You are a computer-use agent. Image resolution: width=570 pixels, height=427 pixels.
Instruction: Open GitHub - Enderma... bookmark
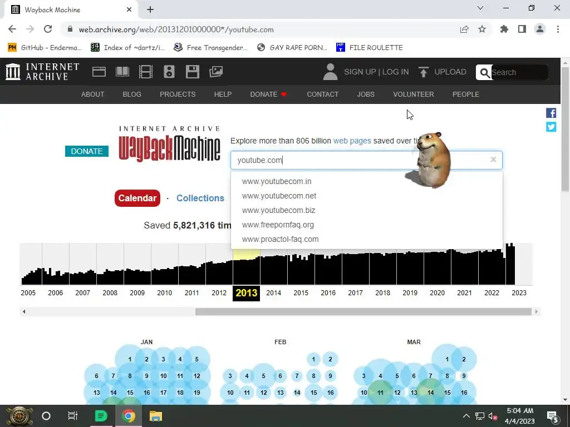(x=45, y=48)
